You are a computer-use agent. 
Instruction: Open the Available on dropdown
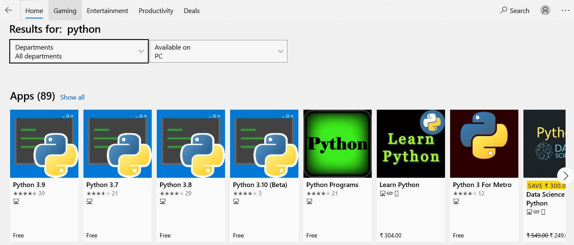point(218,51)
